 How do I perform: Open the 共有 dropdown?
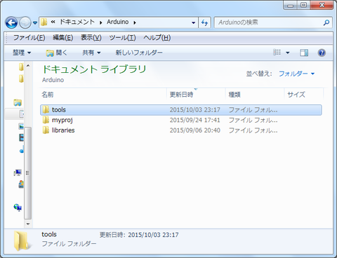(91, 53)
